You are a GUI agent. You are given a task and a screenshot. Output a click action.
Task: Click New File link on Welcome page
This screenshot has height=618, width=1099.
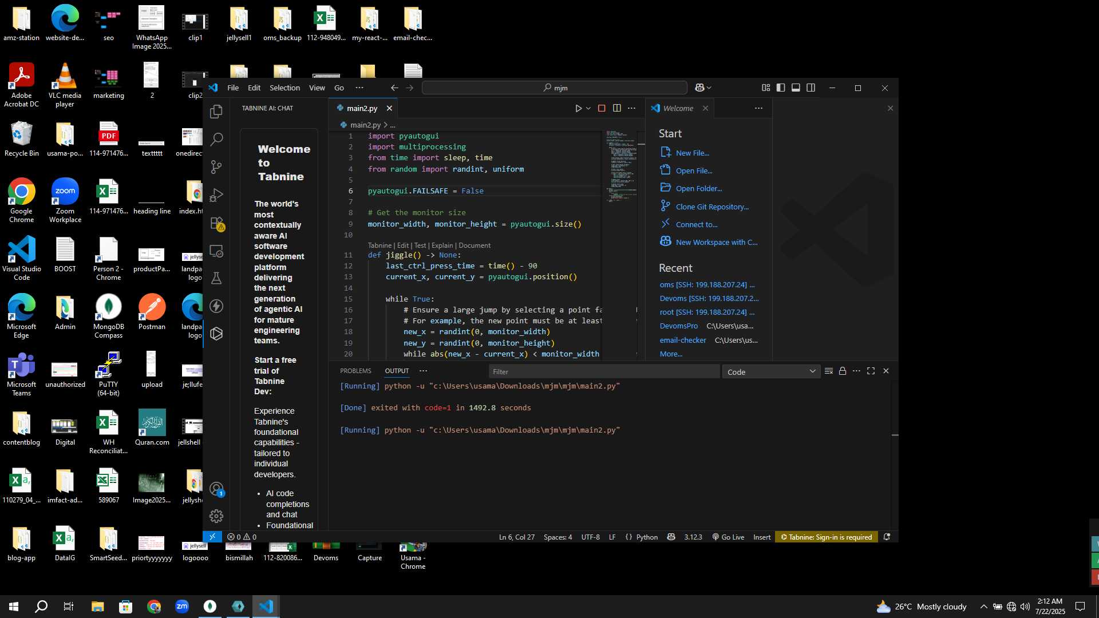point(692,153)
